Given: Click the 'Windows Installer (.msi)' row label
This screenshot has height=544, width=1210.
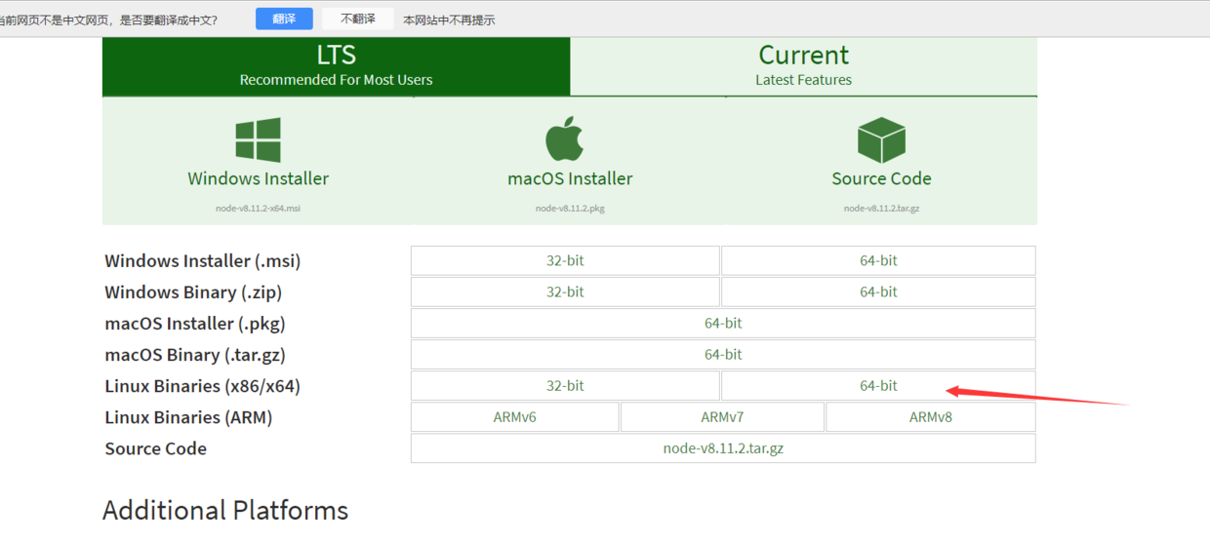Looking at the screenshot, I should point(203,261).
